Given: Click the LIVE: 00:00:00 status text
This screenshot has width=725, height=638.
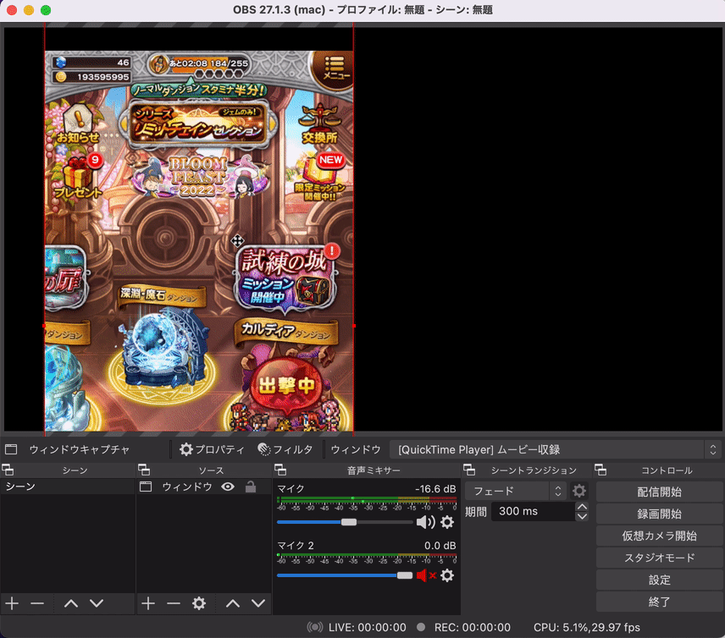Looking at the screenshot, I should 367,627.
